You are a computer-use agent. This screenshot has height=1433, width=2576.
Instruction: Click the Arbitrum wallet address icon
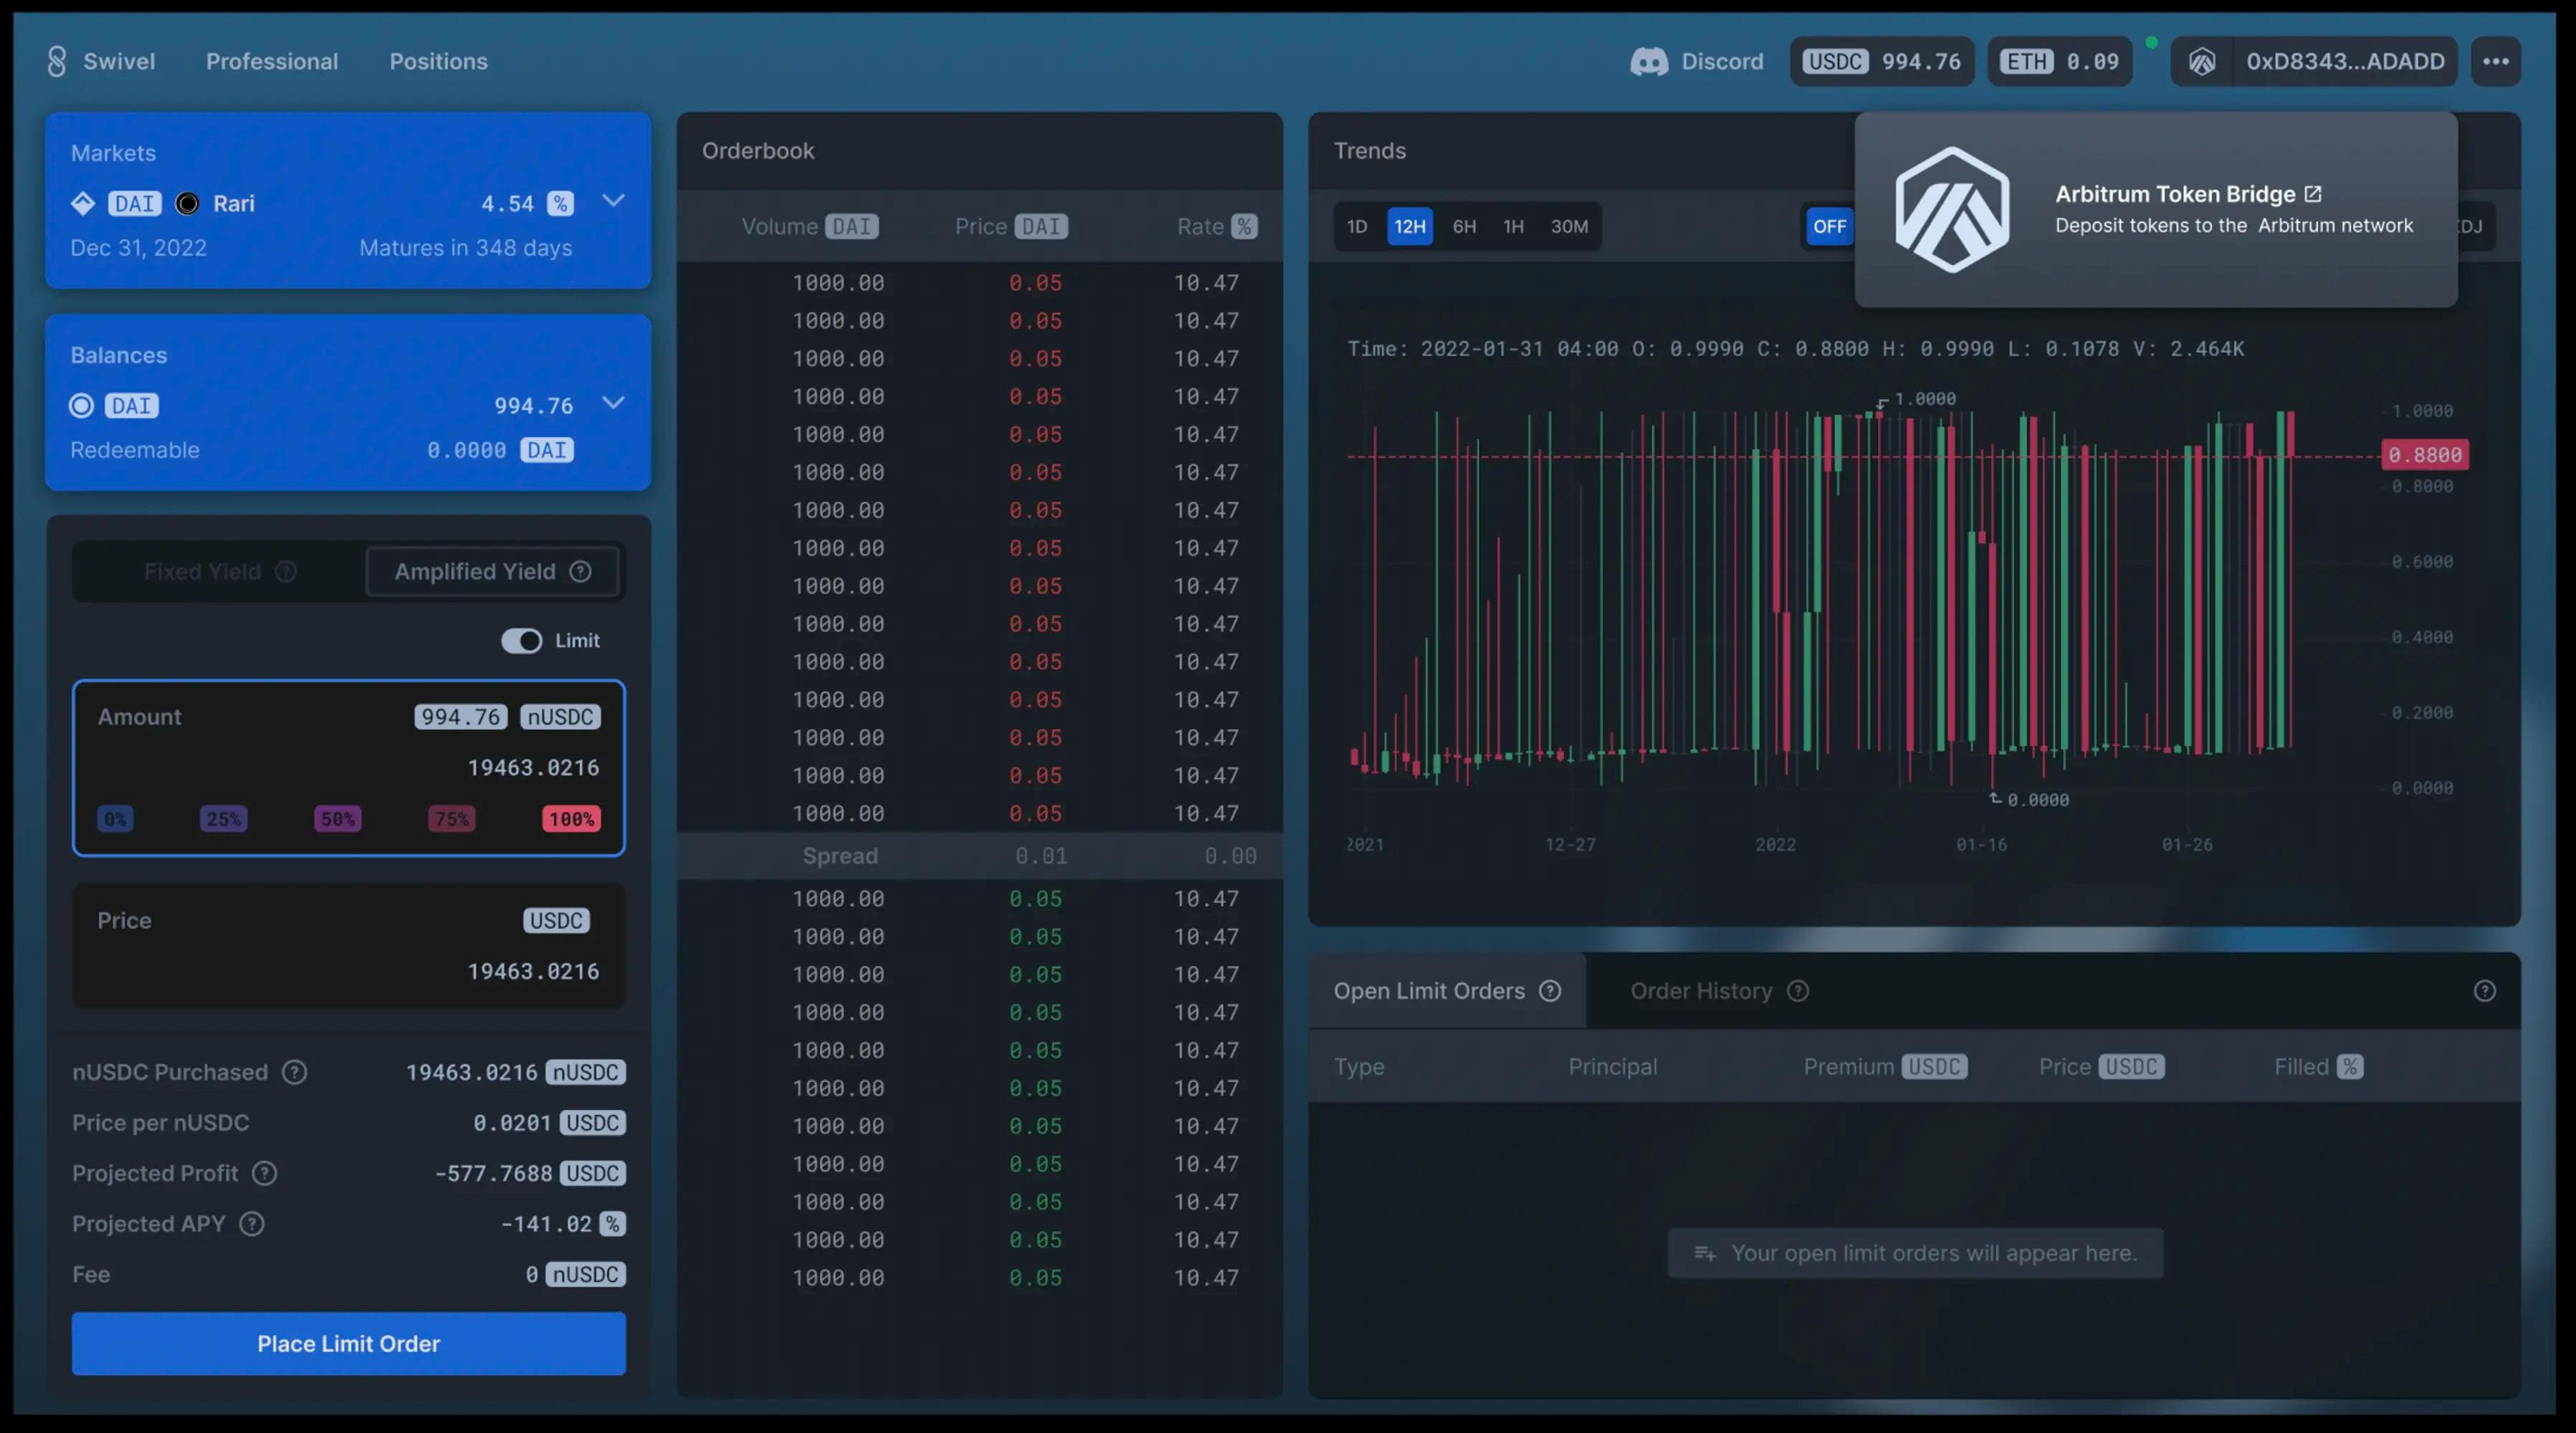(x=2201, y=62)
